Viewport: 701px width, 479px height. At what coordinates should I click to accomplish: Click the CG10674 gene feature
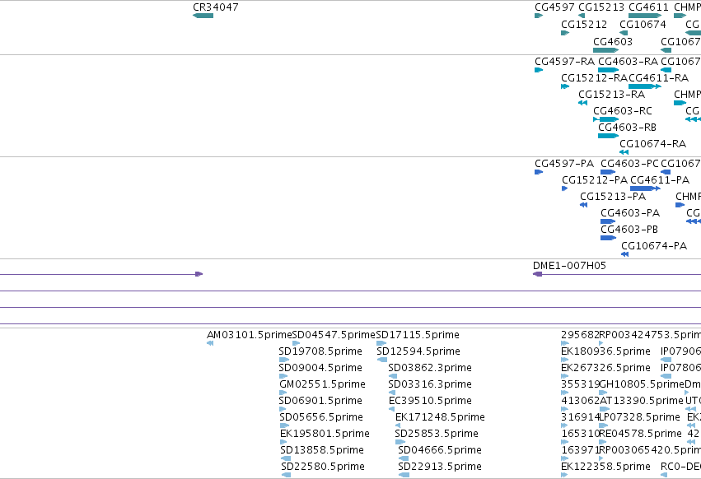click(624, 33)
